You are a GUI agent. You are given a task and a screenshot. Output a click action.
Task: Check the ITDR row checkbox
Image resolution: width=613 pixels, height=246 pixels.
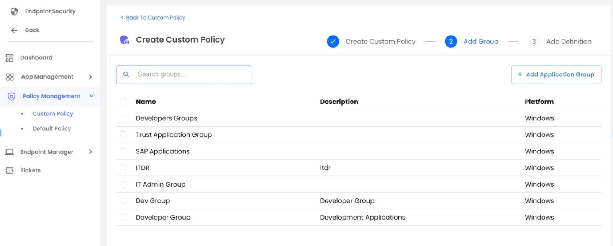click(123, 168)
